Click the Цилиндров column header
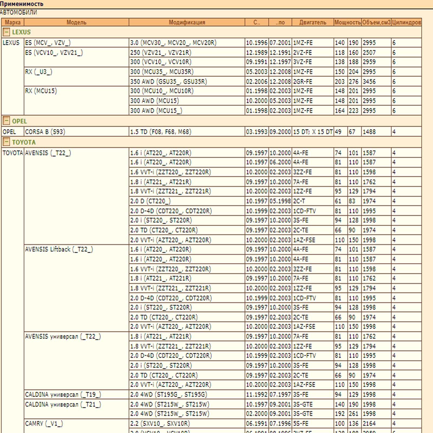The image size is (433, 433). (406, 22)
